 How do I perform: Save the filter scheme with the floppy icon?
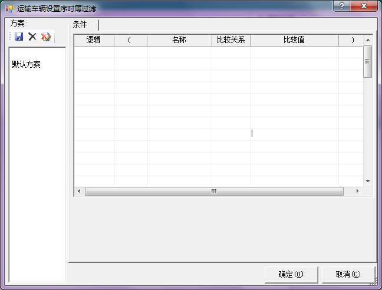pos(19,37)
